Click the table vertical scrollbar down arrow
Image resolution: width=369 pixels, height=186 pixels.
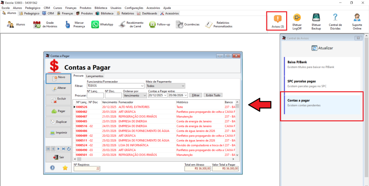click(x=237, y=155)
